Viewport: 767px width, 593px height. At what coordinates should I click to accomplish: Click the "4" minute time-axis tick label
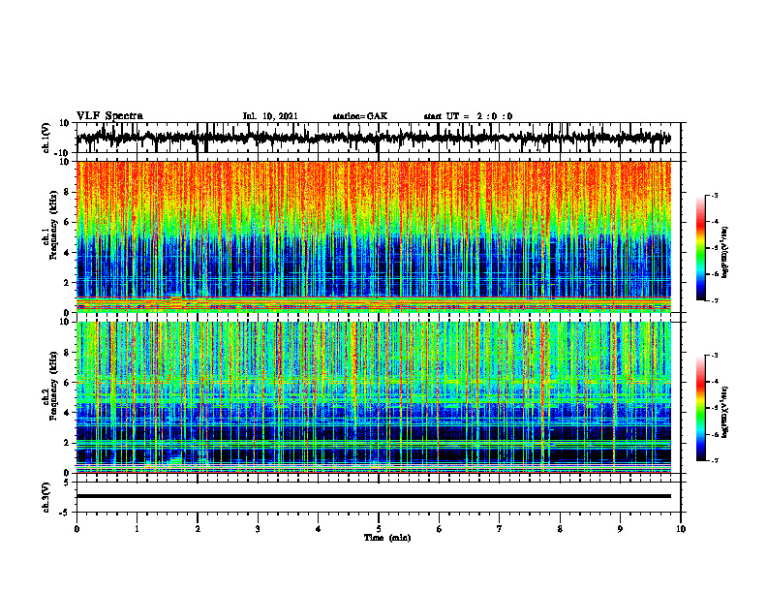point(319,529)
